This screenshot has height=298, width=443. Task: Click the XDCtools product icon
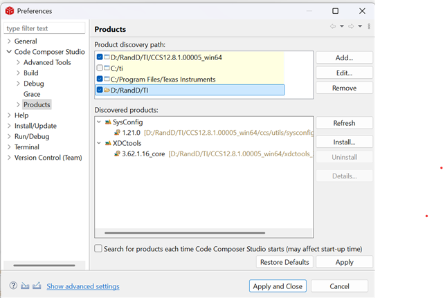[108, 143]
